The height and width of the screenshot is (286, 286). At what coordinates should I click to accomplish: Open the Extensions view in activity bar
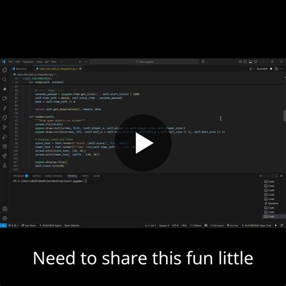click(x=5, y=146)
